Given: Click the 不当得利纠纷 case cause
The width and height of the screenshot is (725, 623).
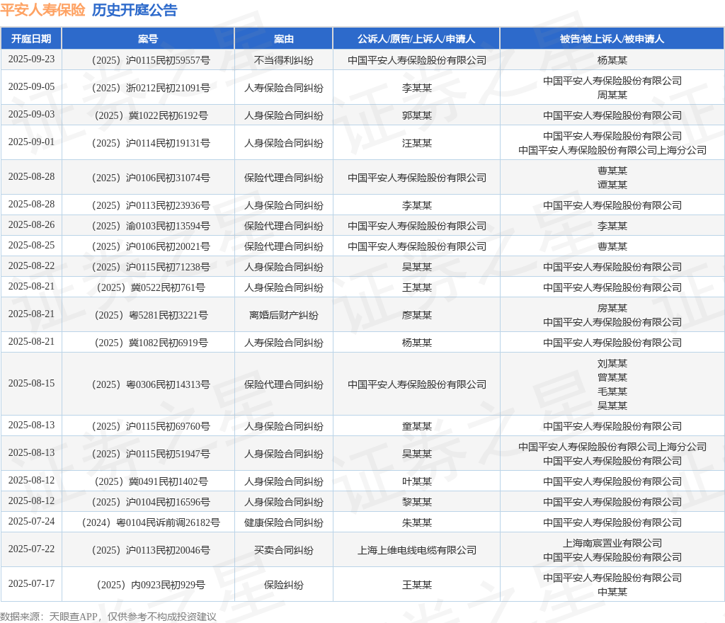Looking at the screenshot, I should [283, 60].
